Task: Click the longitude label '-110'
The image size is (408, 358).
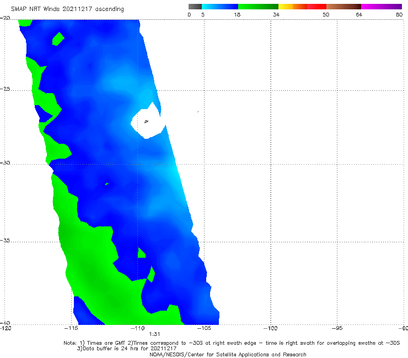Action: tap(138, 328)
